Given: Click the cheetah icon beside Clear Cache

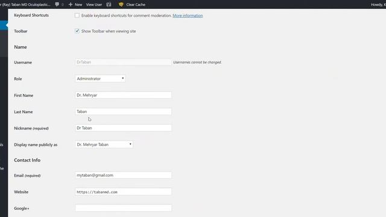Looking at the screenshot, I should coord(121,4).
